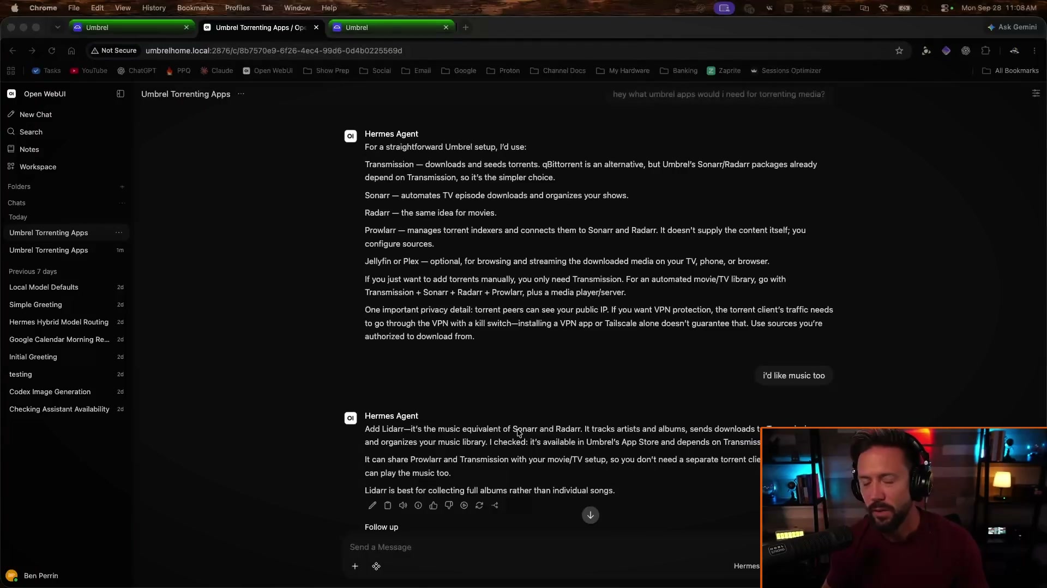This screenshot has width=1047, height=588.
Task: Open the Bookmarks menu
Action: coord(195,8)
